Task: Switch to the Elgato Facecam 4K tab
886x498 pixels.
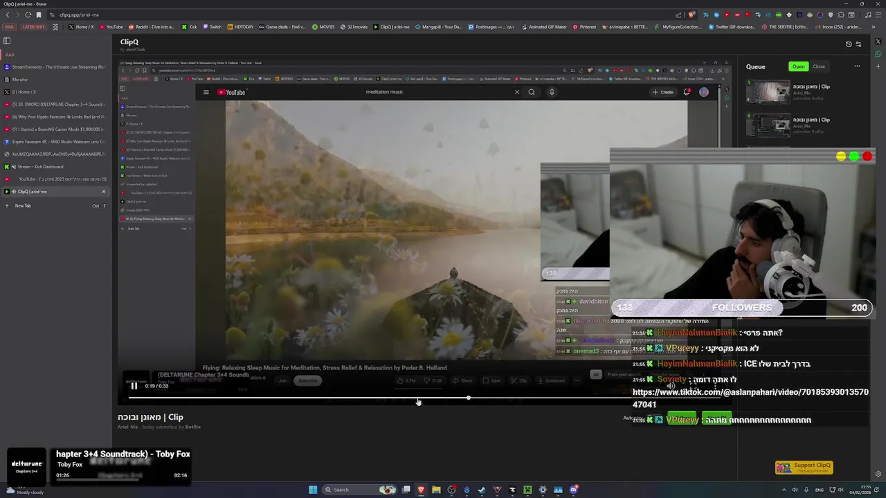Action: pos(55,142)
